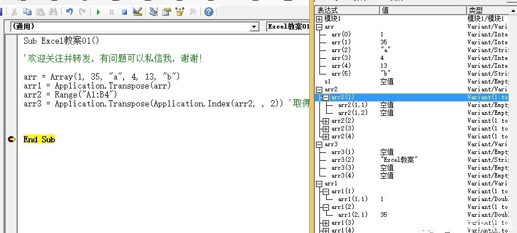
Task: Open Find with the binoculars icon
Action: point(53,12)
